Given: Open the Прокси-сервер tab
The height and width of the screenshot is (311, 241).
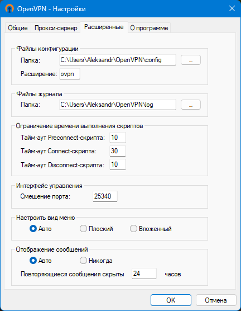Looking at the screenshot, I should (56, 28).
